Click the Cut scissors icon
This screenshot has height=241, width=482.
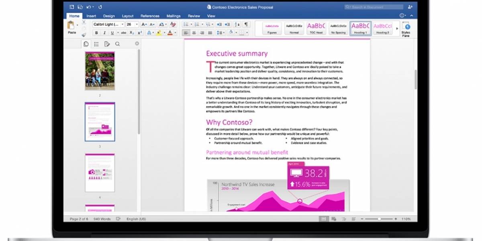pyautogui.click(x=84, y=22)
